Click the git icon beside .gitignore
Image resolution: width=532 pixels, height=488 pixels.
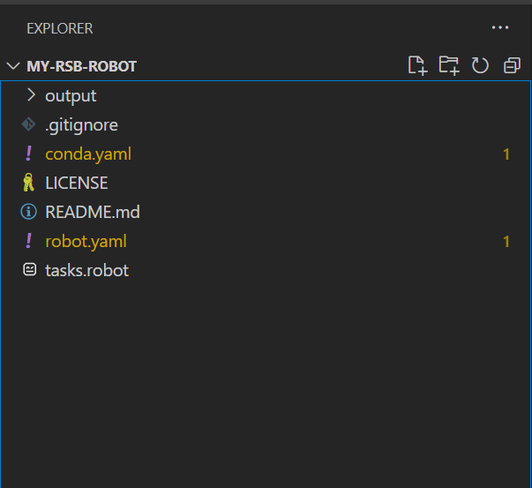[x=28, y=124]
